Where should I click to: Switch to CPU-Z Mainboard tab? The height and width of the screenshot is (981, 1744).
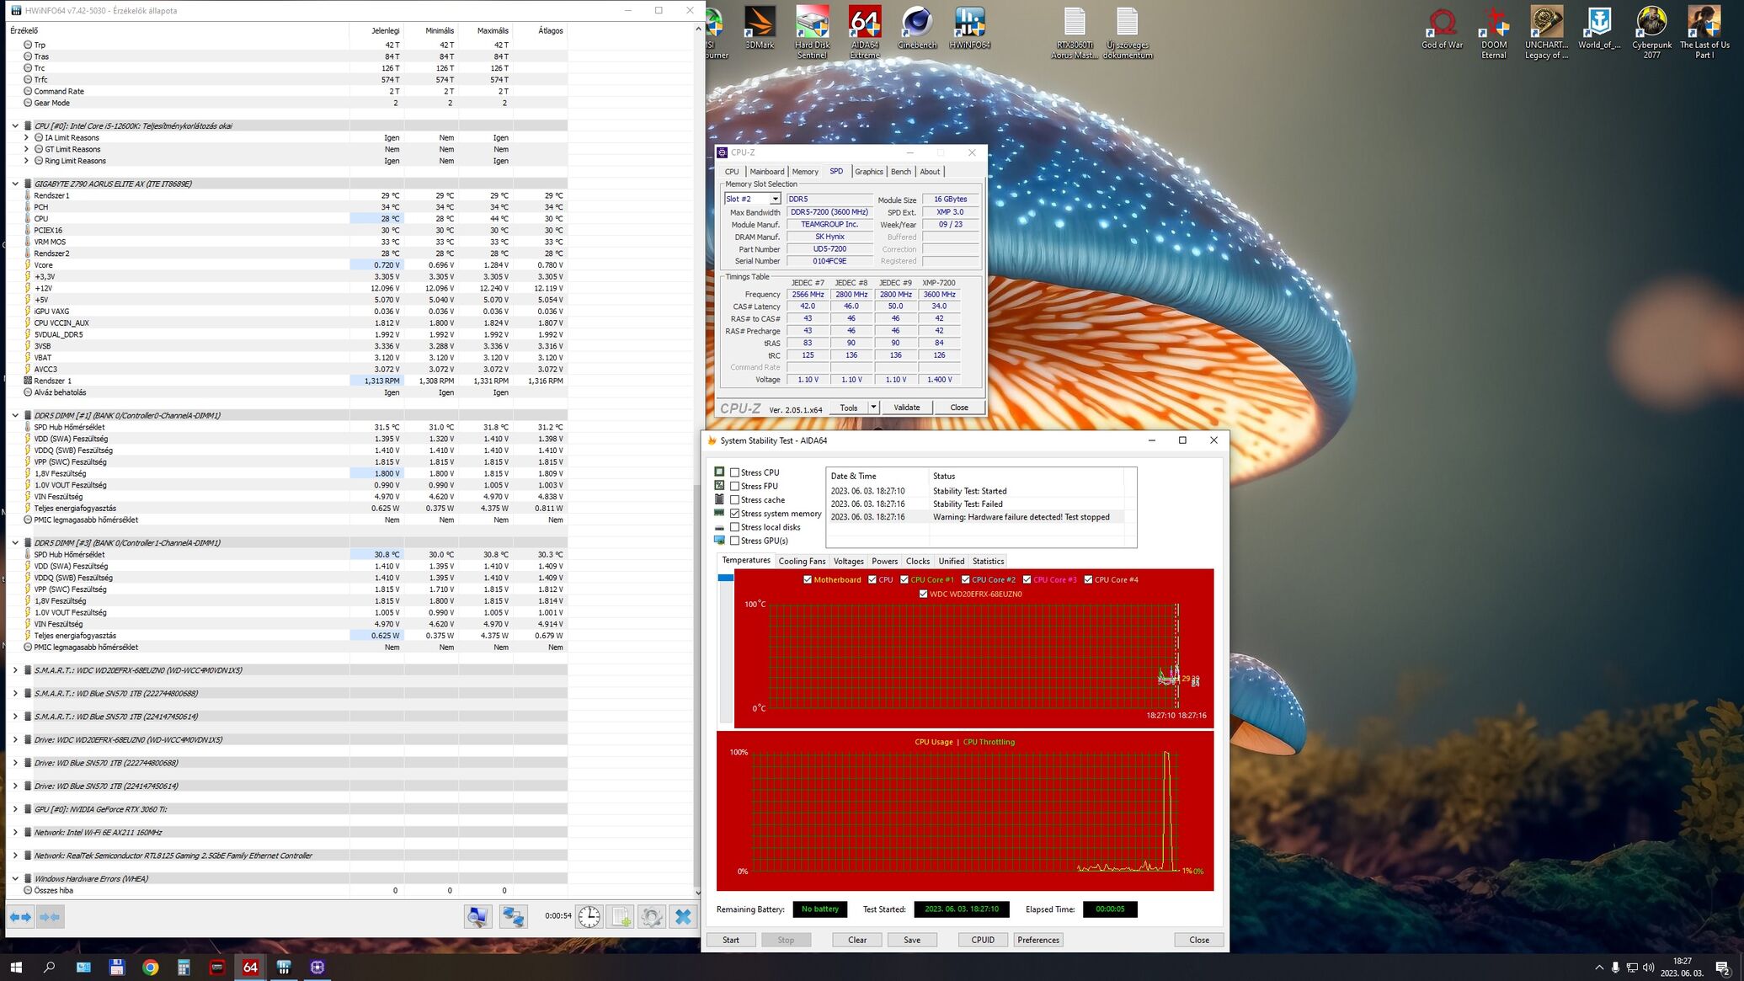(766, 172)
